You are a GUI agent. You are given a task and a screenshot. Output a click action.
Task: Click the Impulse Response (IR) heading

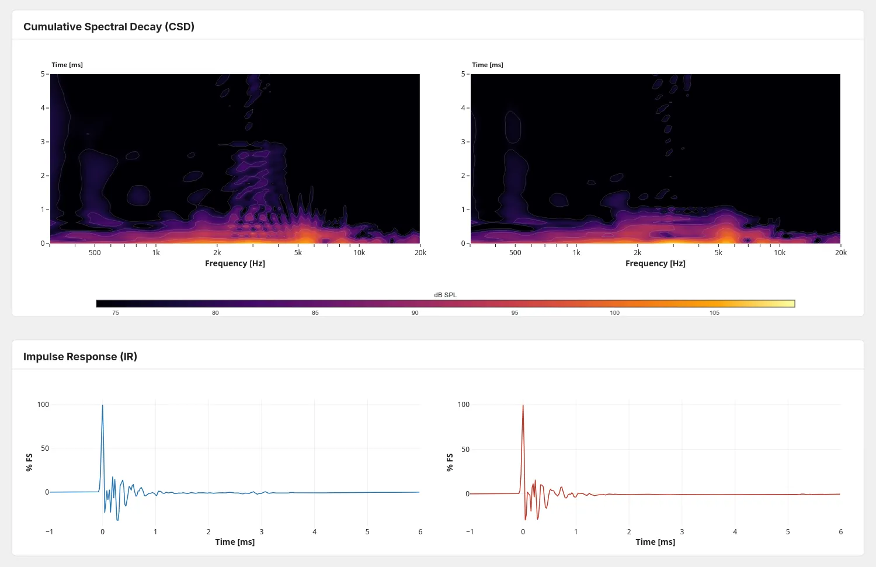80,357
